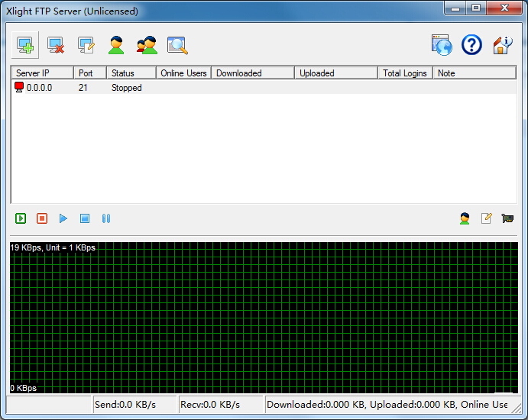Minimize the Xlight FTP Server window
This screenshot has height=420, width=528.
click(x=455, y=8)
